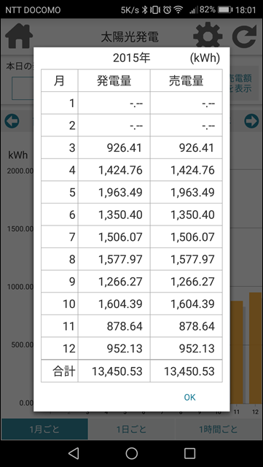
Task: Tap the May generation value 1,963.49
Action: (120, 193)
